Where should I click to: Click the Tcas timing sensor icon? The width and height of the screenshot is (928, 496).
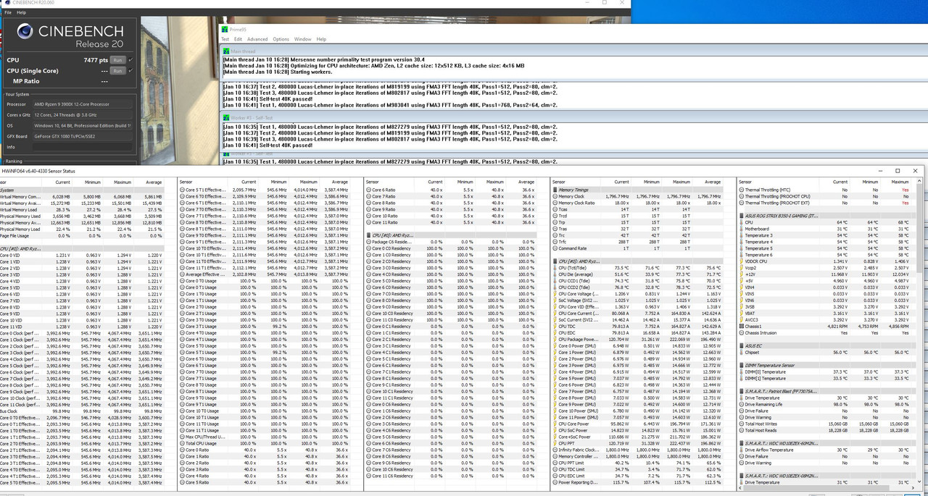555,209
